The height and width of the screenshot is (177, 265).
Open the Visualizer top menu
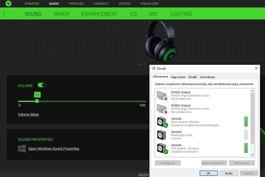click(149, 3)
